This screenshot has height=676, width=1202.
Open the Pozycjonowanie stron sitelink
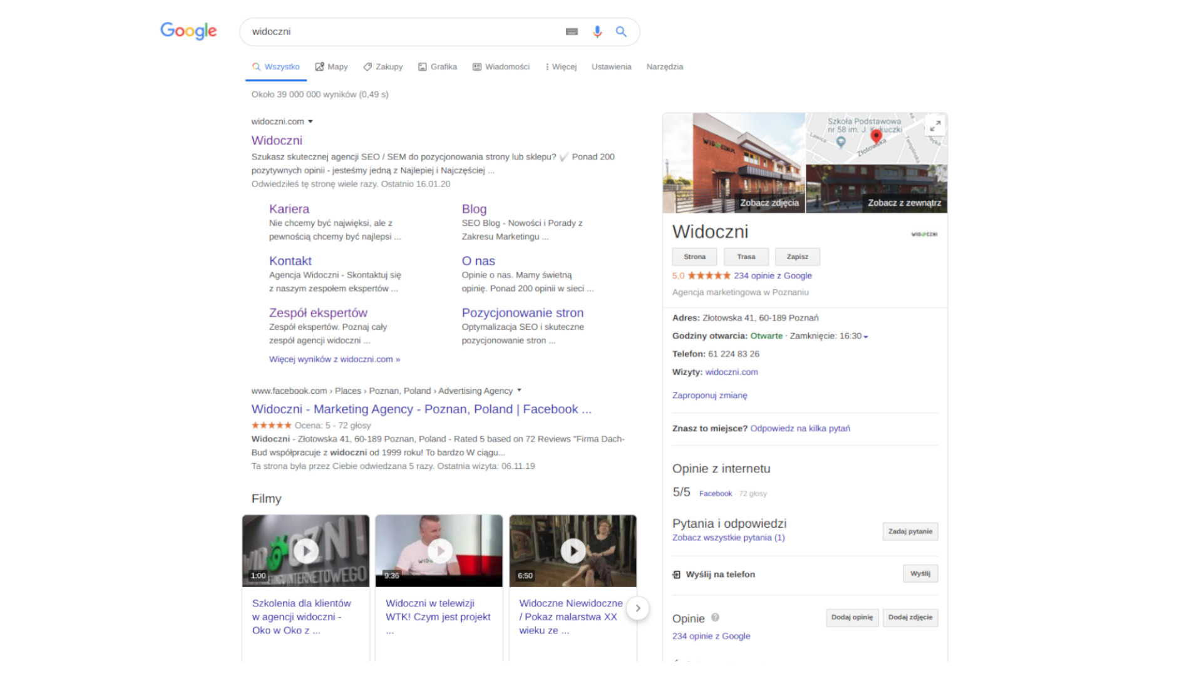(x=523, y=313)
